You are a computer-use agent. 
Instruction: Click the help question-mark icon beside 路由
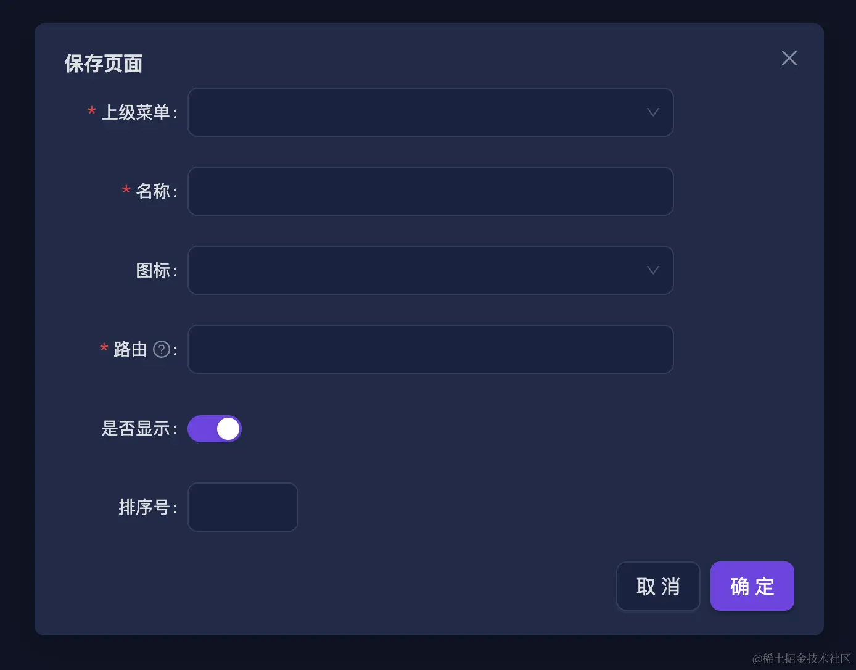pos(162,349)
